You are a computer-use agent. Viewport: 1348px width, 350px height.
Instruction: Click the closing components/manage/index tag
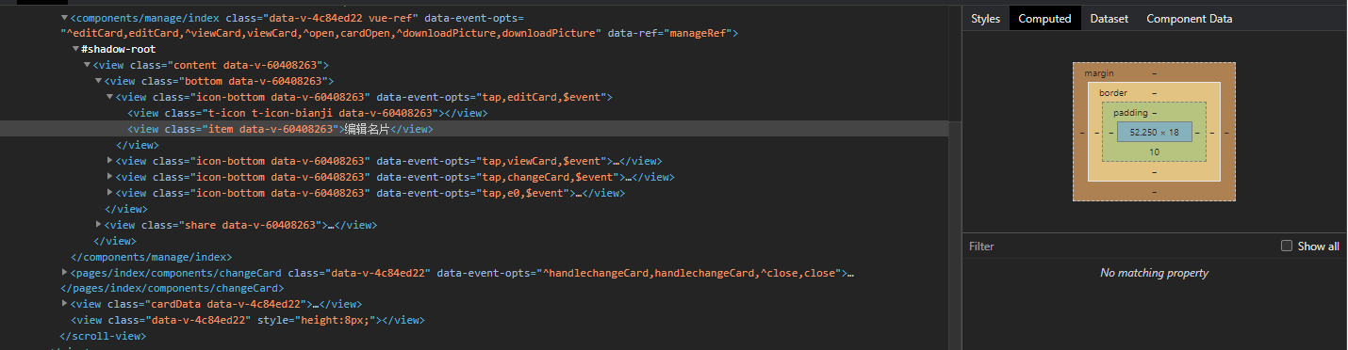pos(152,257)
